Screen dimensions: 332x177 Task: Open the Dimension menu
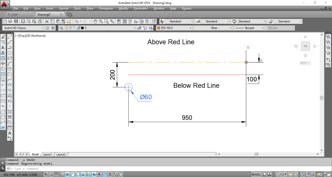pyautogui.click(x=106, y=9)
